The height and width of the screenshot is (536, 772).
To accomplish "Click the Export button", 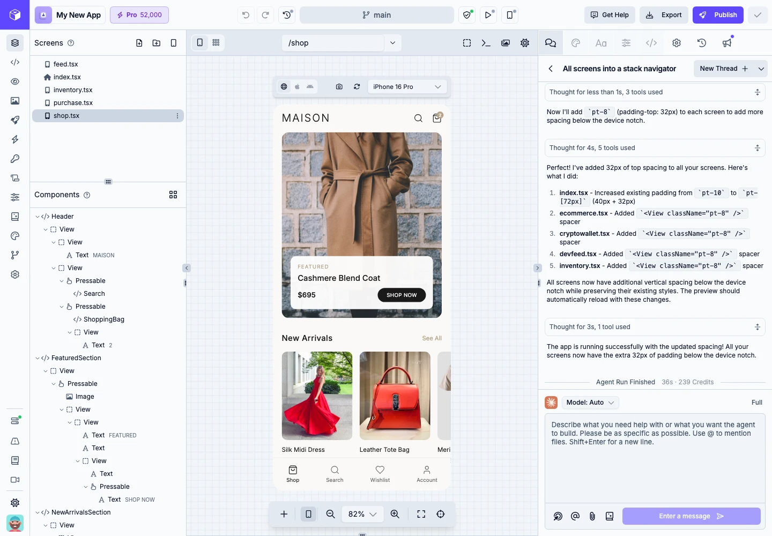I will pos(664,15).
